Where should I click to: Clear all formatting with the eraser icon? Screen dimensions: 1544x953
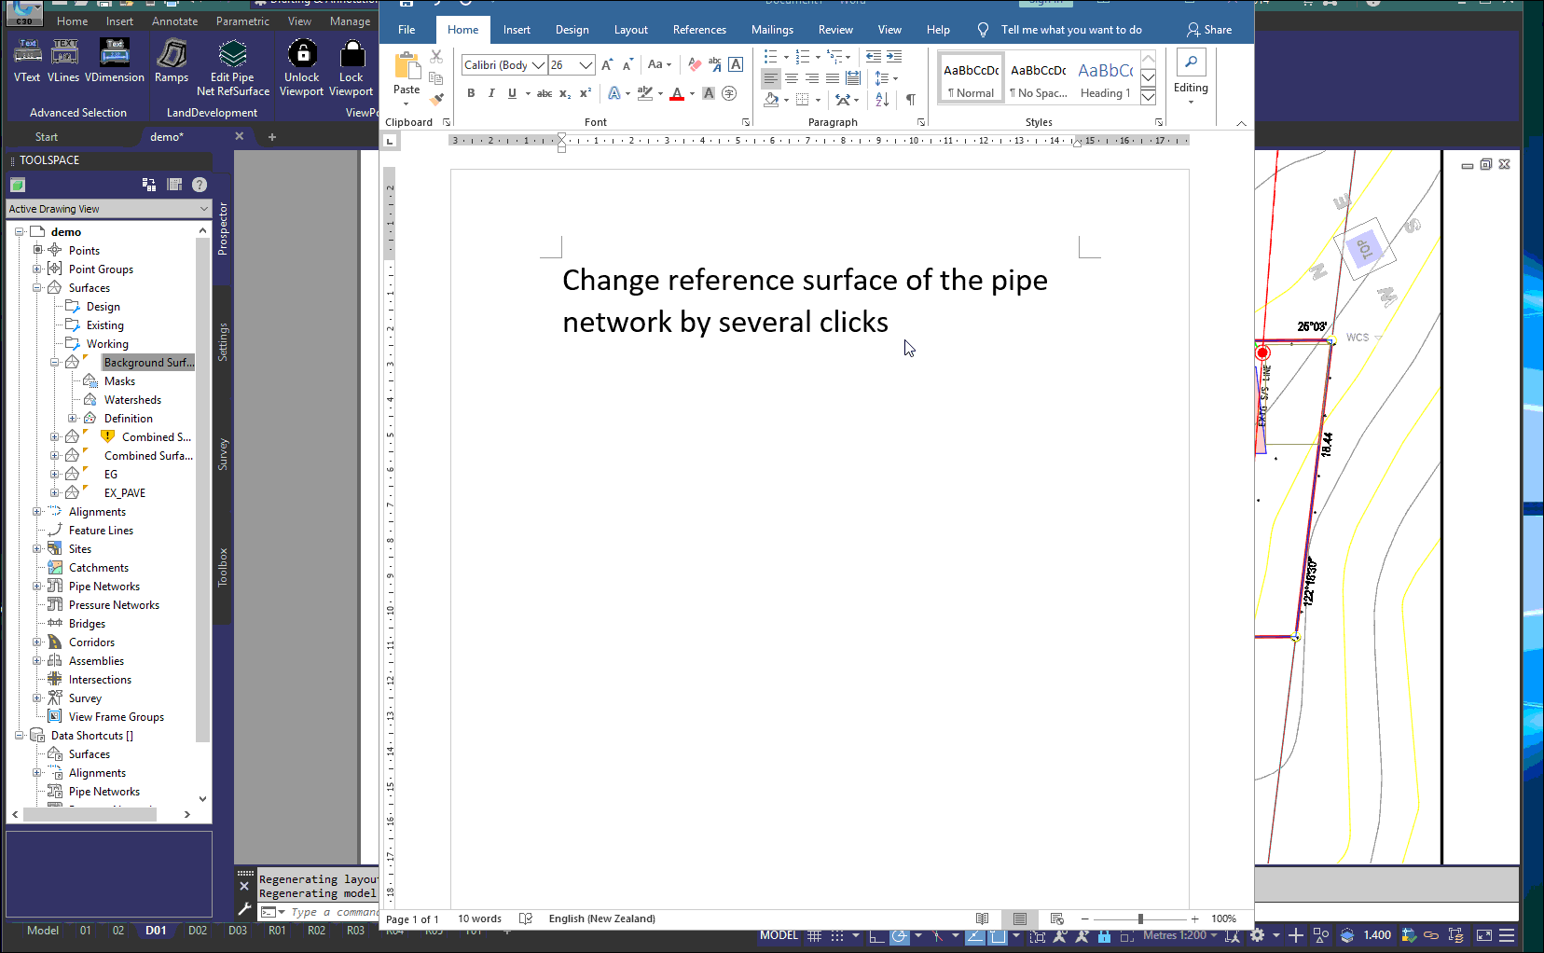(x=695, y=64)
